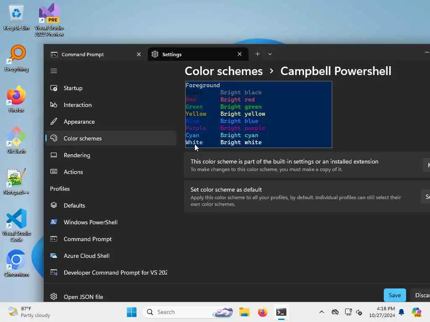The image size is (430, 322).
Task: Select the Settings tab
Action: (x=198, y=54)
